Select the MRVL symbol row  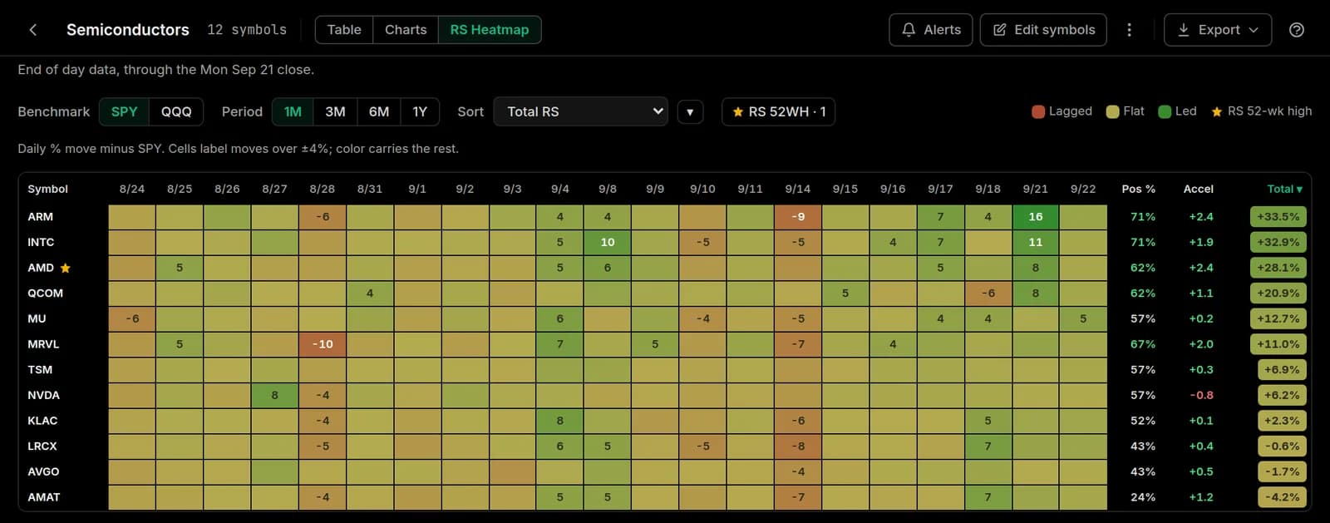click(x=665, y=344)
